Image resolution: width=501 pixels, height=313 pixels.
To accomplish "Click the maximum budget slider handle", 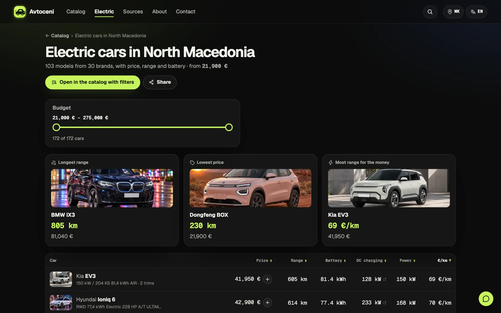I will click(229, 127).
